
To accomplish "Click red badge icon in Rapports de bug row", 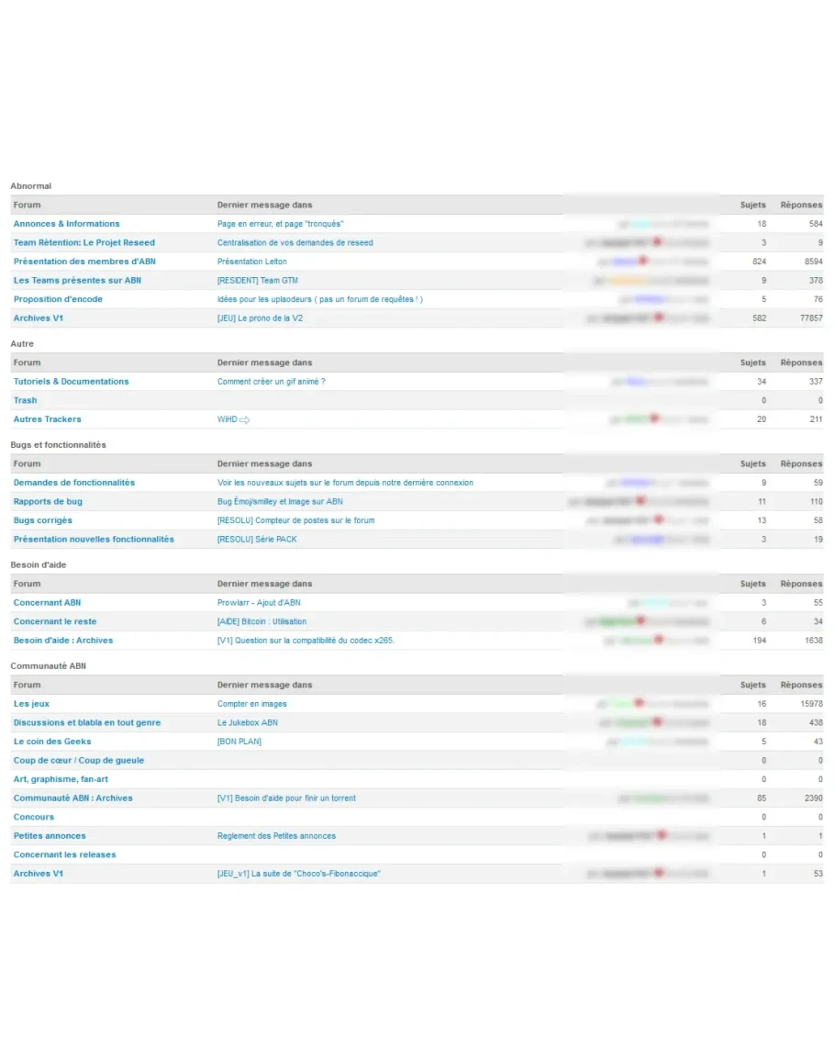I will (x=640, y=501).
